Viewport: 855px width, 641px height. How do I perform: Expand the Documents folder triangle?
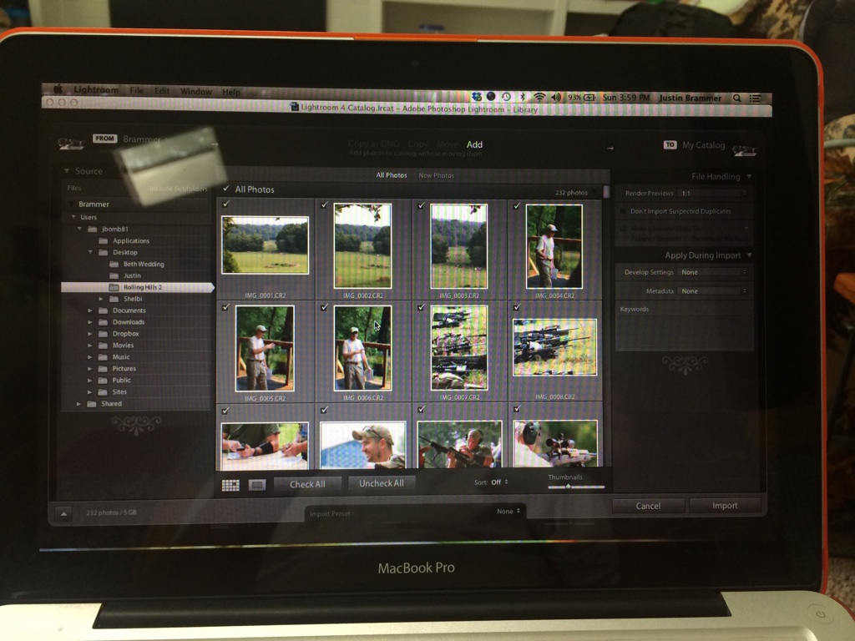point(90,310)
